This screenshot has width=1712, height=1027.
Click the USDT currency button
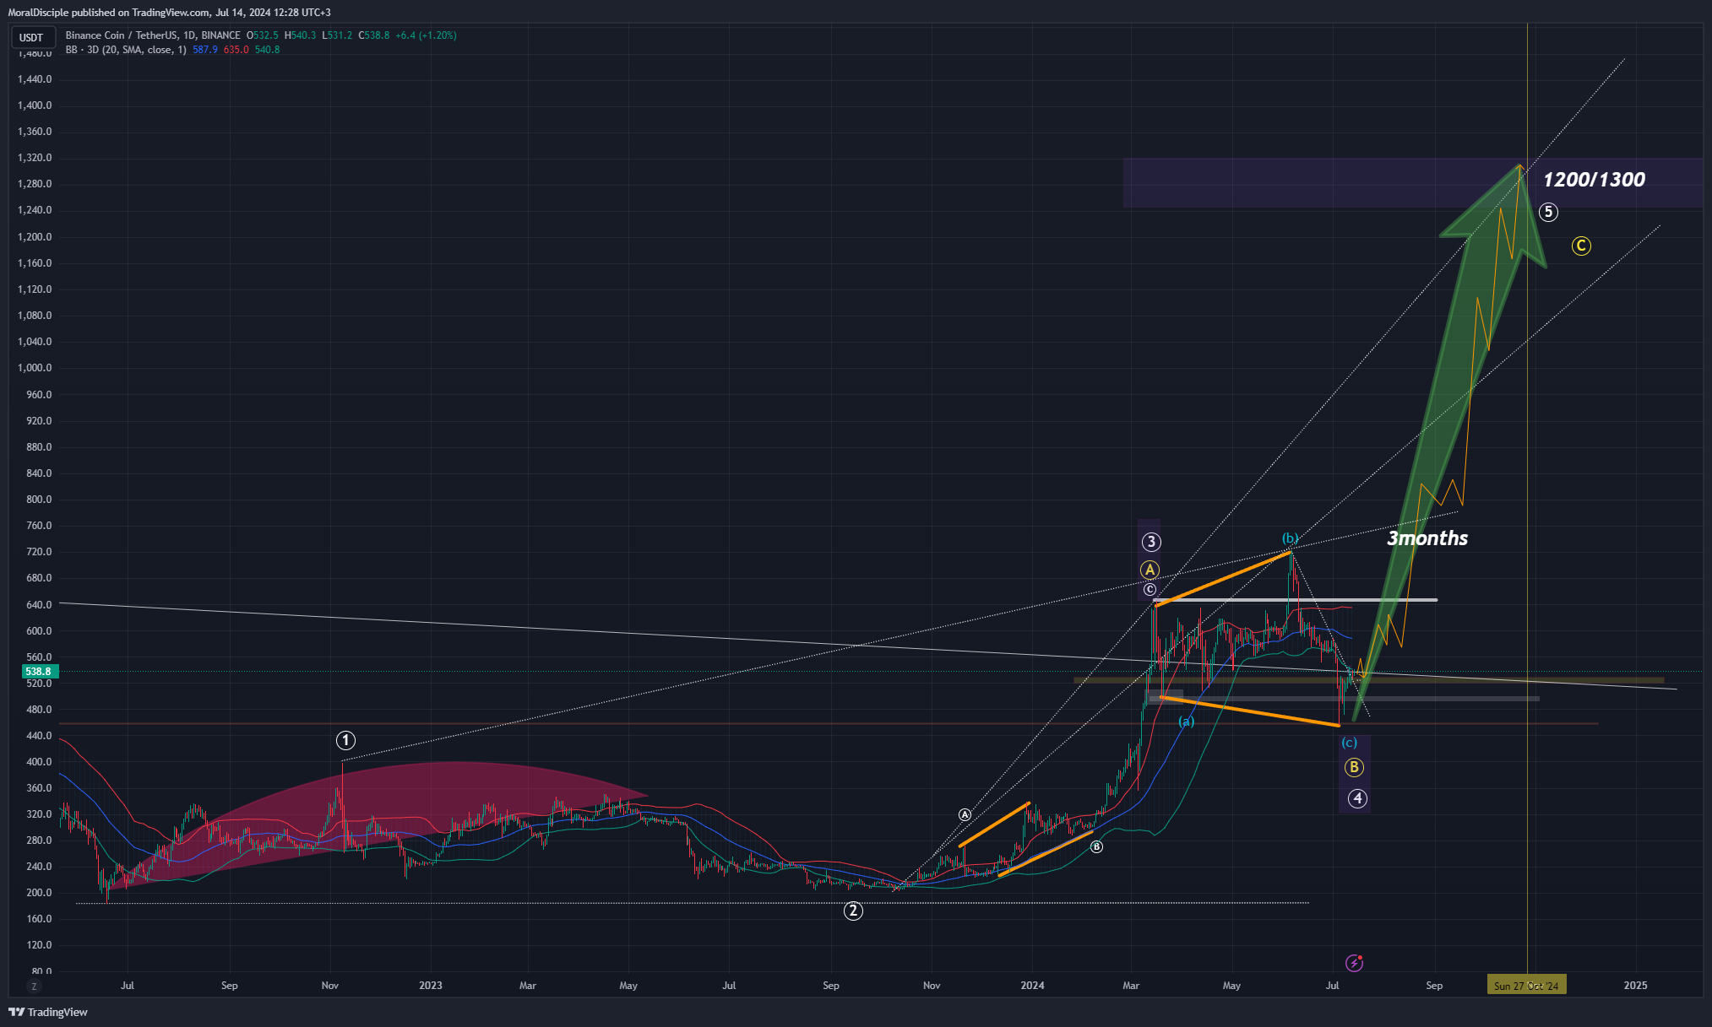point(32,37)
